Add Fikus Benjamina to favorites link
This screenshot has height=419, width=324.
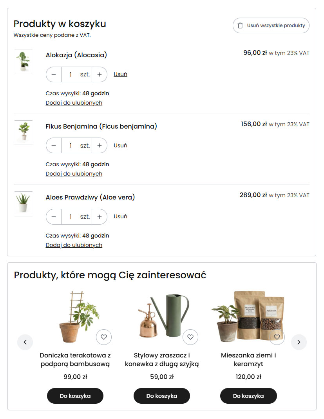point(74,174)
